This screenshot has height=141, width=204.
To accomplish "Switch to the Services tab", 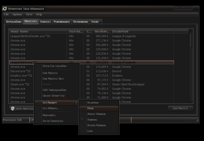I will coord(45,22).
